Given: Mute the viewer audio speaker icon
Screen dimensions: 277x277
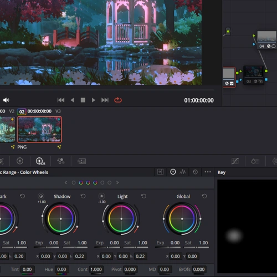Looking at the screenshot, I should (6, 100).
